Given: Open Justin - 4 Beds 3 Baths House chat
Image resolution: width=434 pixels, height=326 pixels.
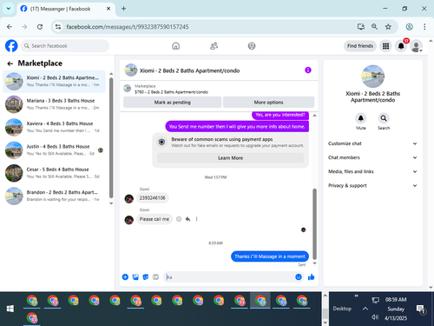Looking at the screenshot, I should [x=54, y=150].
